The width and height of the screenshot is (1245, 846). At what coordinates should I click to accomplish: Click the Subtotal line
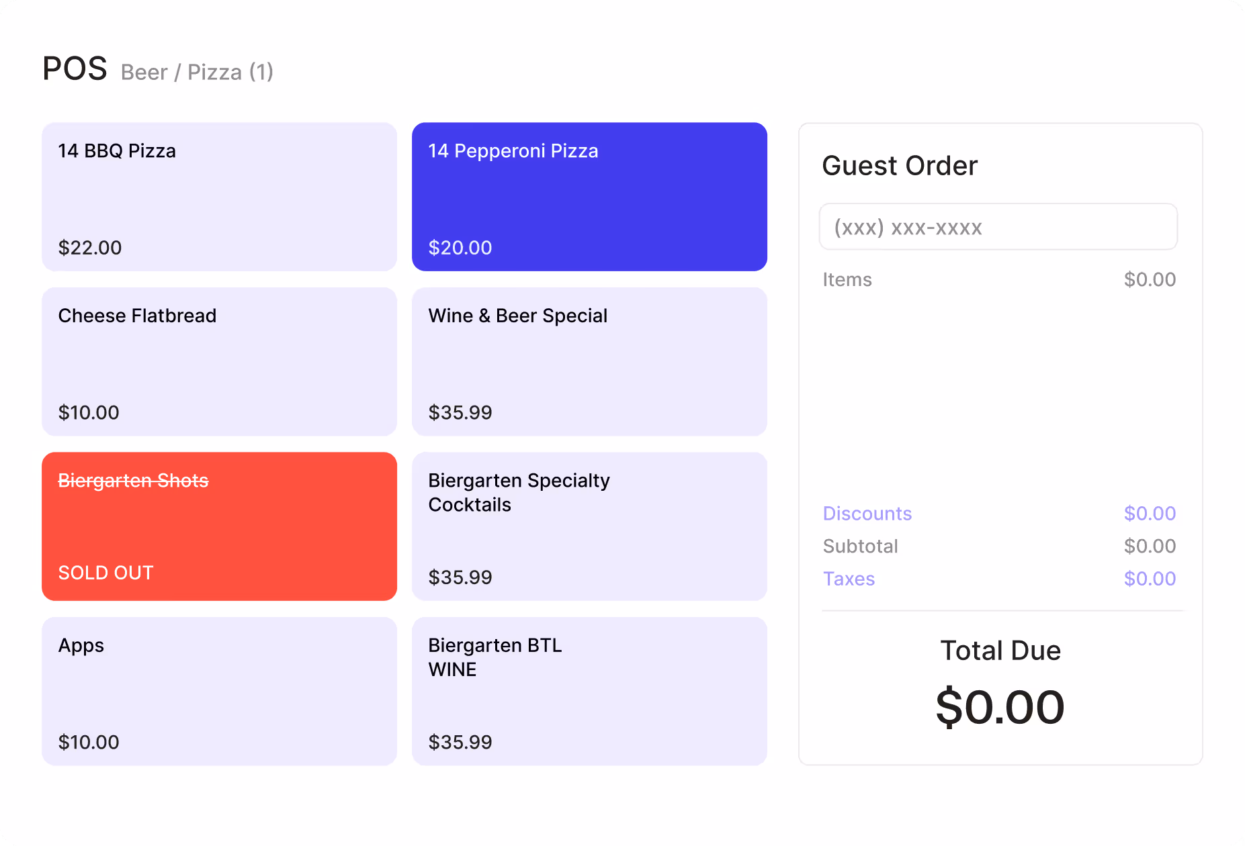click(860, 546)
